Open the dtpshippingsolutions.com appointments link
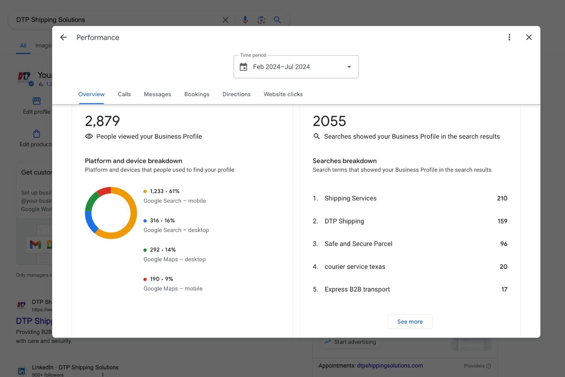This screenshot has width=565, height=377. click(x=390, y=366)
